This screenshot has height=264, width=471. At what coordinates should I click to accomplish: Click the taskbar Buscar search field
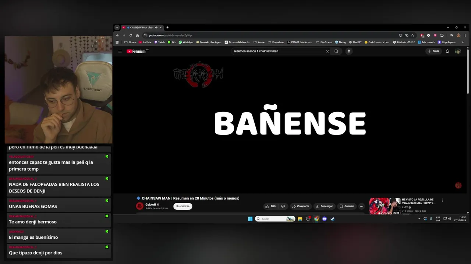click(x=275, y=219)
